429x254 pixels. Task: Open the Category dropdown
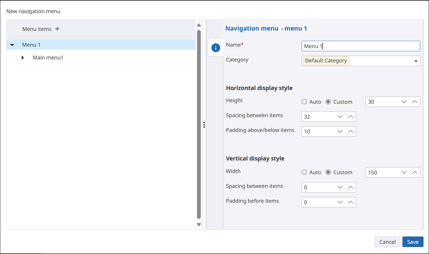(416, 61)
